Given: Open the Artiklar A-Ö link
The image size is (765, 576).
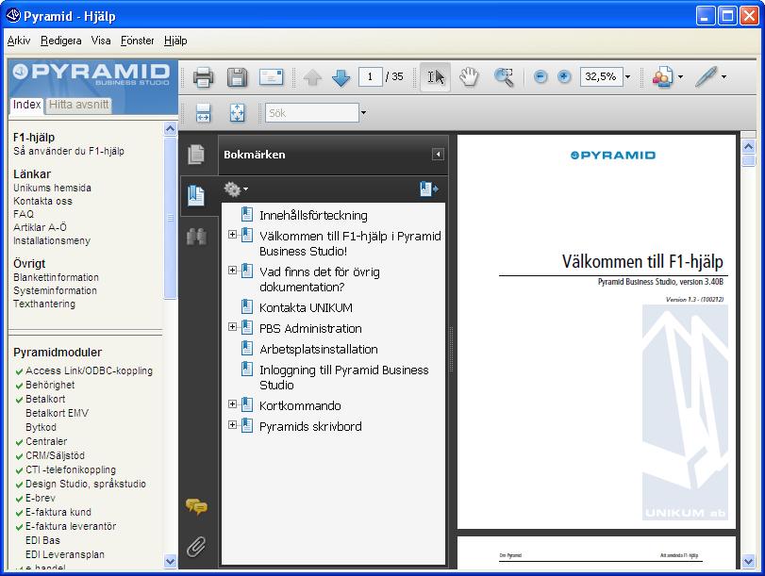Looking at the screenshot, I should 40,227.
